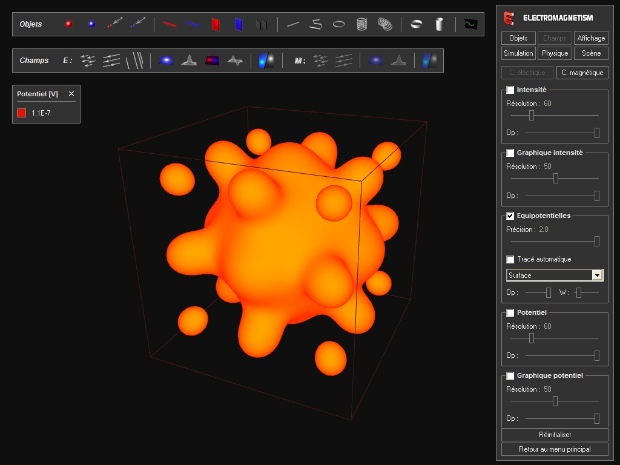620x465 pixels.
Task: Toggle the Tracé automatique checkbox
Action: (x=510, y=260)
